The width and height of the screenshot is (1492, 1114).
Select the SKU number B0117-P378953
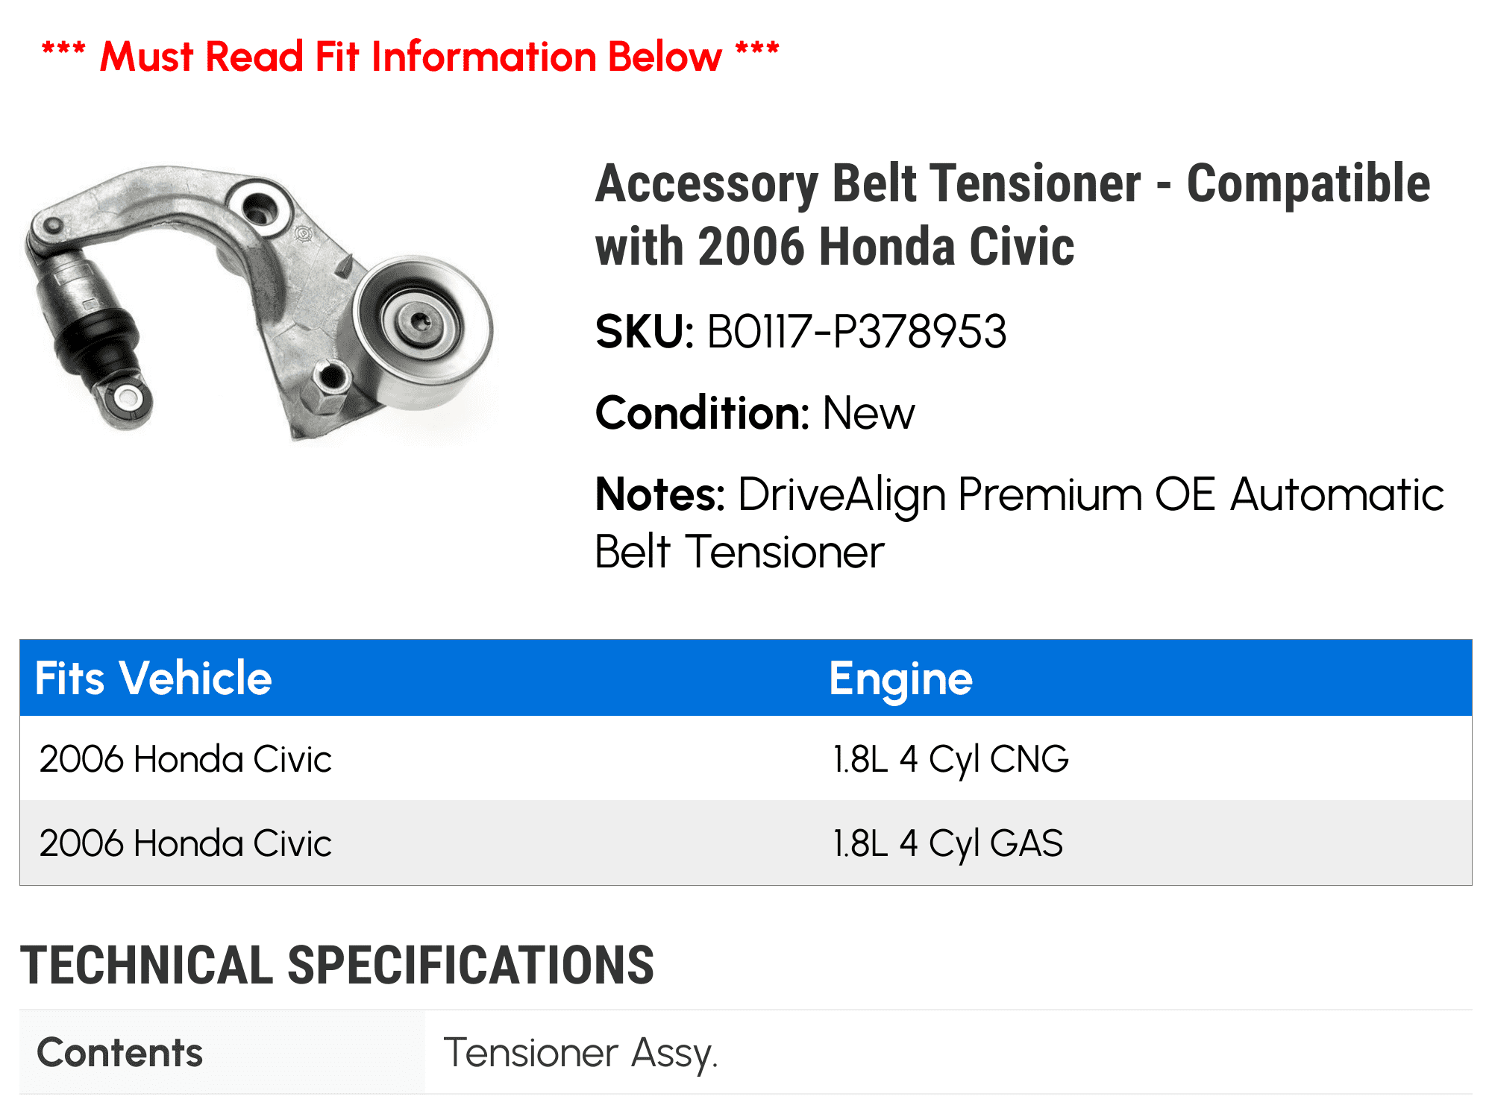[856, 332]
